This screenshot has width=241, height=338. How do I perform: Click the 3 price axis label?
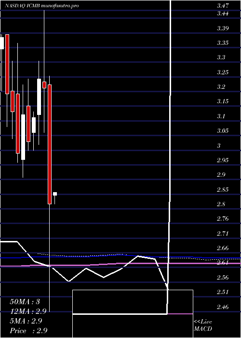pos(219,145)
